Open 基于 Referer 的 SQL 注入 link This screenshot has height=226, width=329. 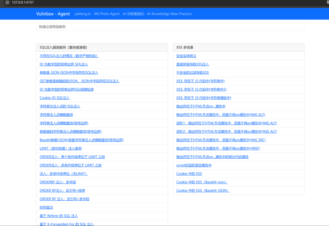58,216
